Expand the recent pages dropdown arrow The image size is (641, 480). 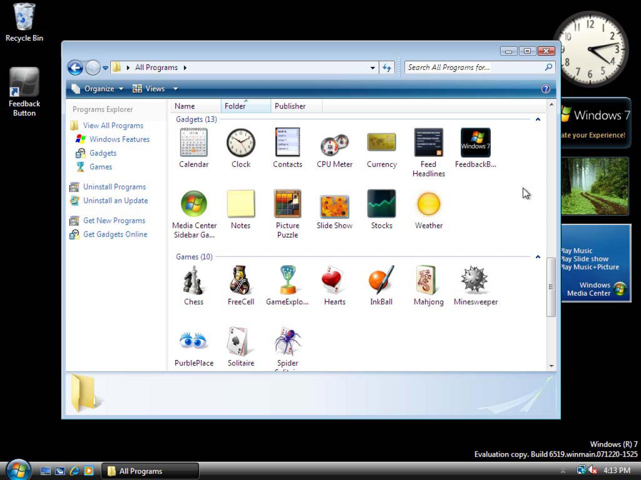(x=105, y=67)
